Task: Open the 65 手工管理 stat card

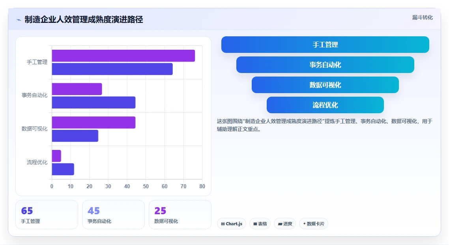Action: pos(47,215)
